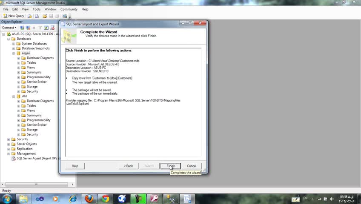Collapse the db1 database node
This screenshot has height=204, width=361.
tap(14, 96)
